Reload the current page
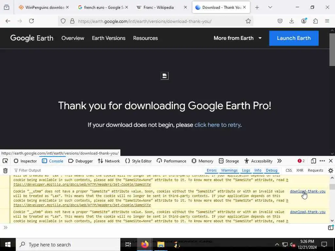The width and height of the screenshot is (335, 251). (x=31, y=21)
